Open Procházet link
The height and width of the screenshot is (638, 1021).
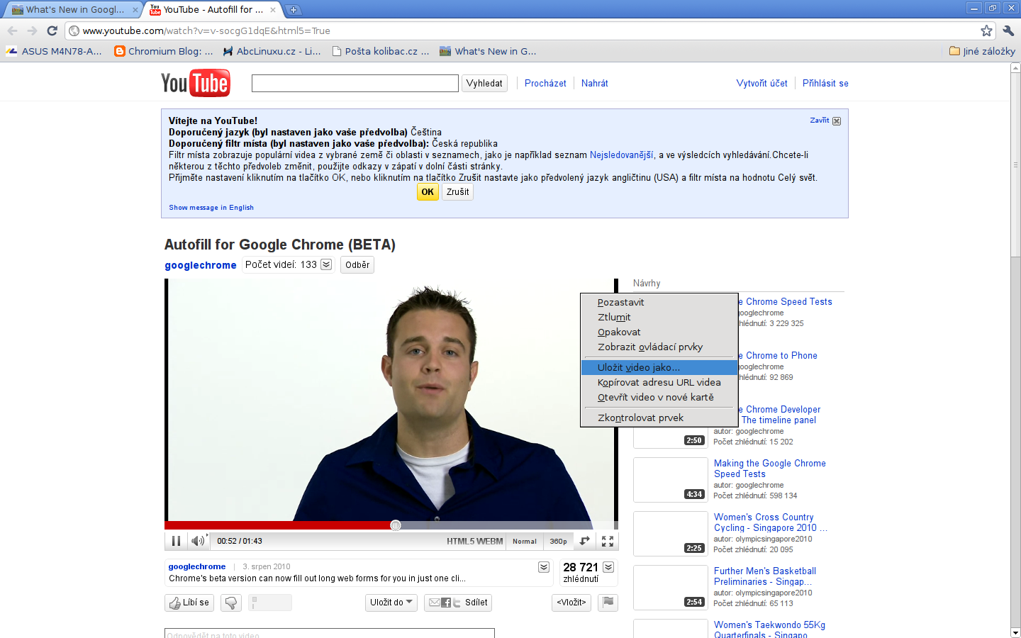pyautogui.click(x=545, y=83)
